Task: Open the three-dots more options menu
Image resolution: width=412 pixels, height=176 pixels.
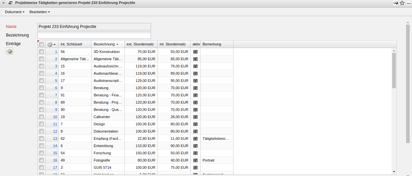Action: tap(408, 3)
